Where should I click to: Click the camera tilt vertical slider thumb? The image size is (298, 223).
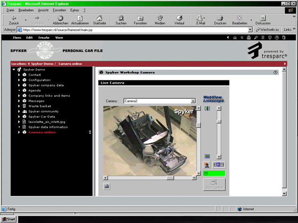tap(198, 125)
